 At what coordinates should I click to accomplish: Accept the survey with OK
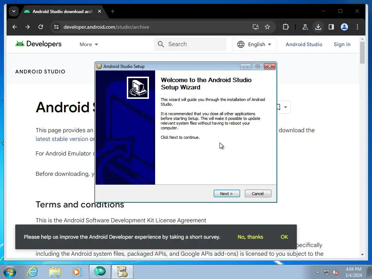[284, 237]
